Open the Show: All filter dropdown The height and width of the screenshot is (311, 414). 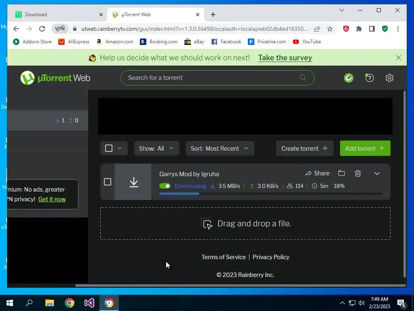point(156,148)
